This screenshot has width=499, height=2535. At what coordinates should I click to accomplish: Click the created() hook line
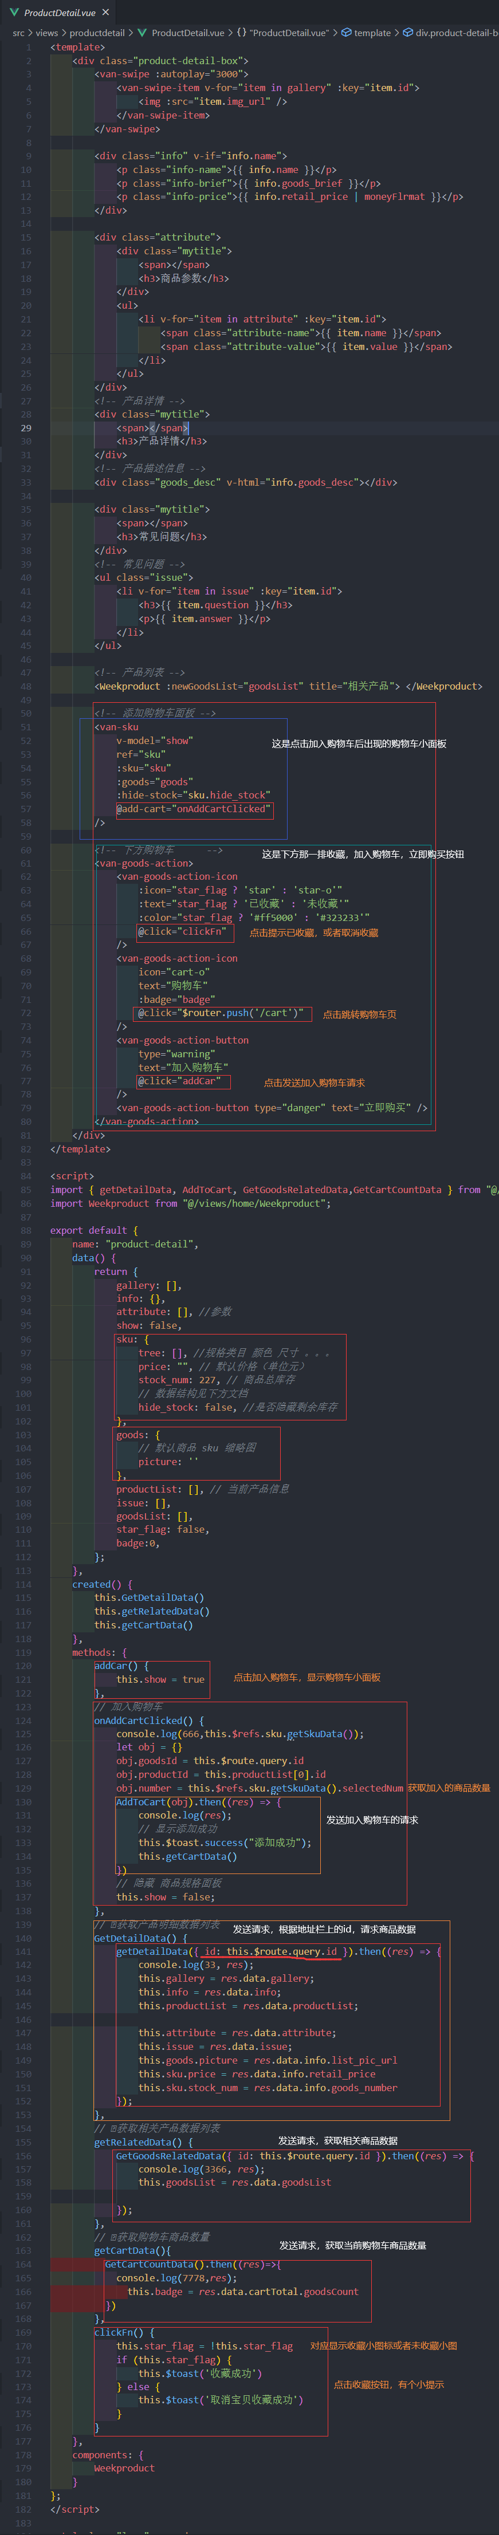click(101, 1584)
